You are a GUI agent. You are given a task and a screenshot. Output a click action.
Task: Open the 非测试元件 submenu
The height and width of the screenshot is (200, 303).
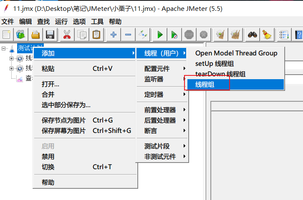coord(162,156)
